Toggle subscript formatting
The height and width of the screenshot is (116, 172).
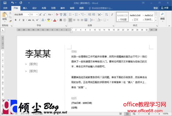point(33,20)
